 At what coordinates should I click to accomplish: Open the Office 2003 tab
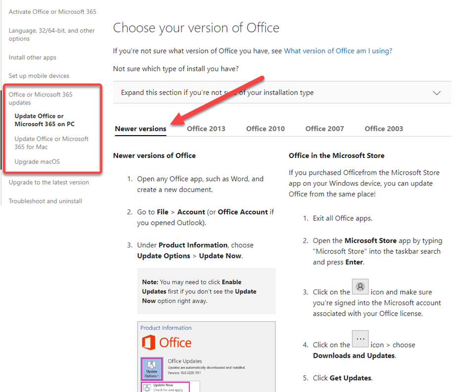pyautogui.click(x=384, y=129)
